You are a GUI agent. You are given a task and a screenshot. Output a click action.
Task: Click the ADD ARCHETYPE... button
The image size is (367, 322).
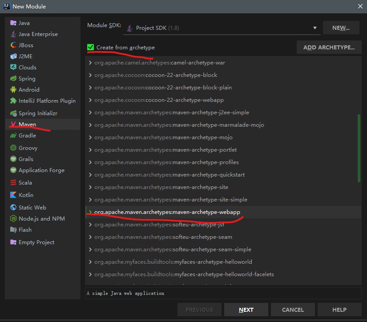[329, 47]
